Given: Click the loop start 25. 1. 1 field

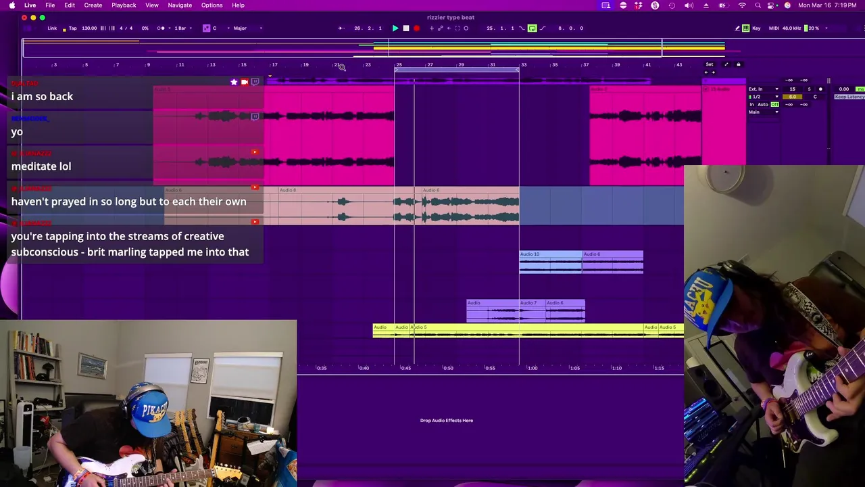Looking at the screenshot, I should (500, 28).
